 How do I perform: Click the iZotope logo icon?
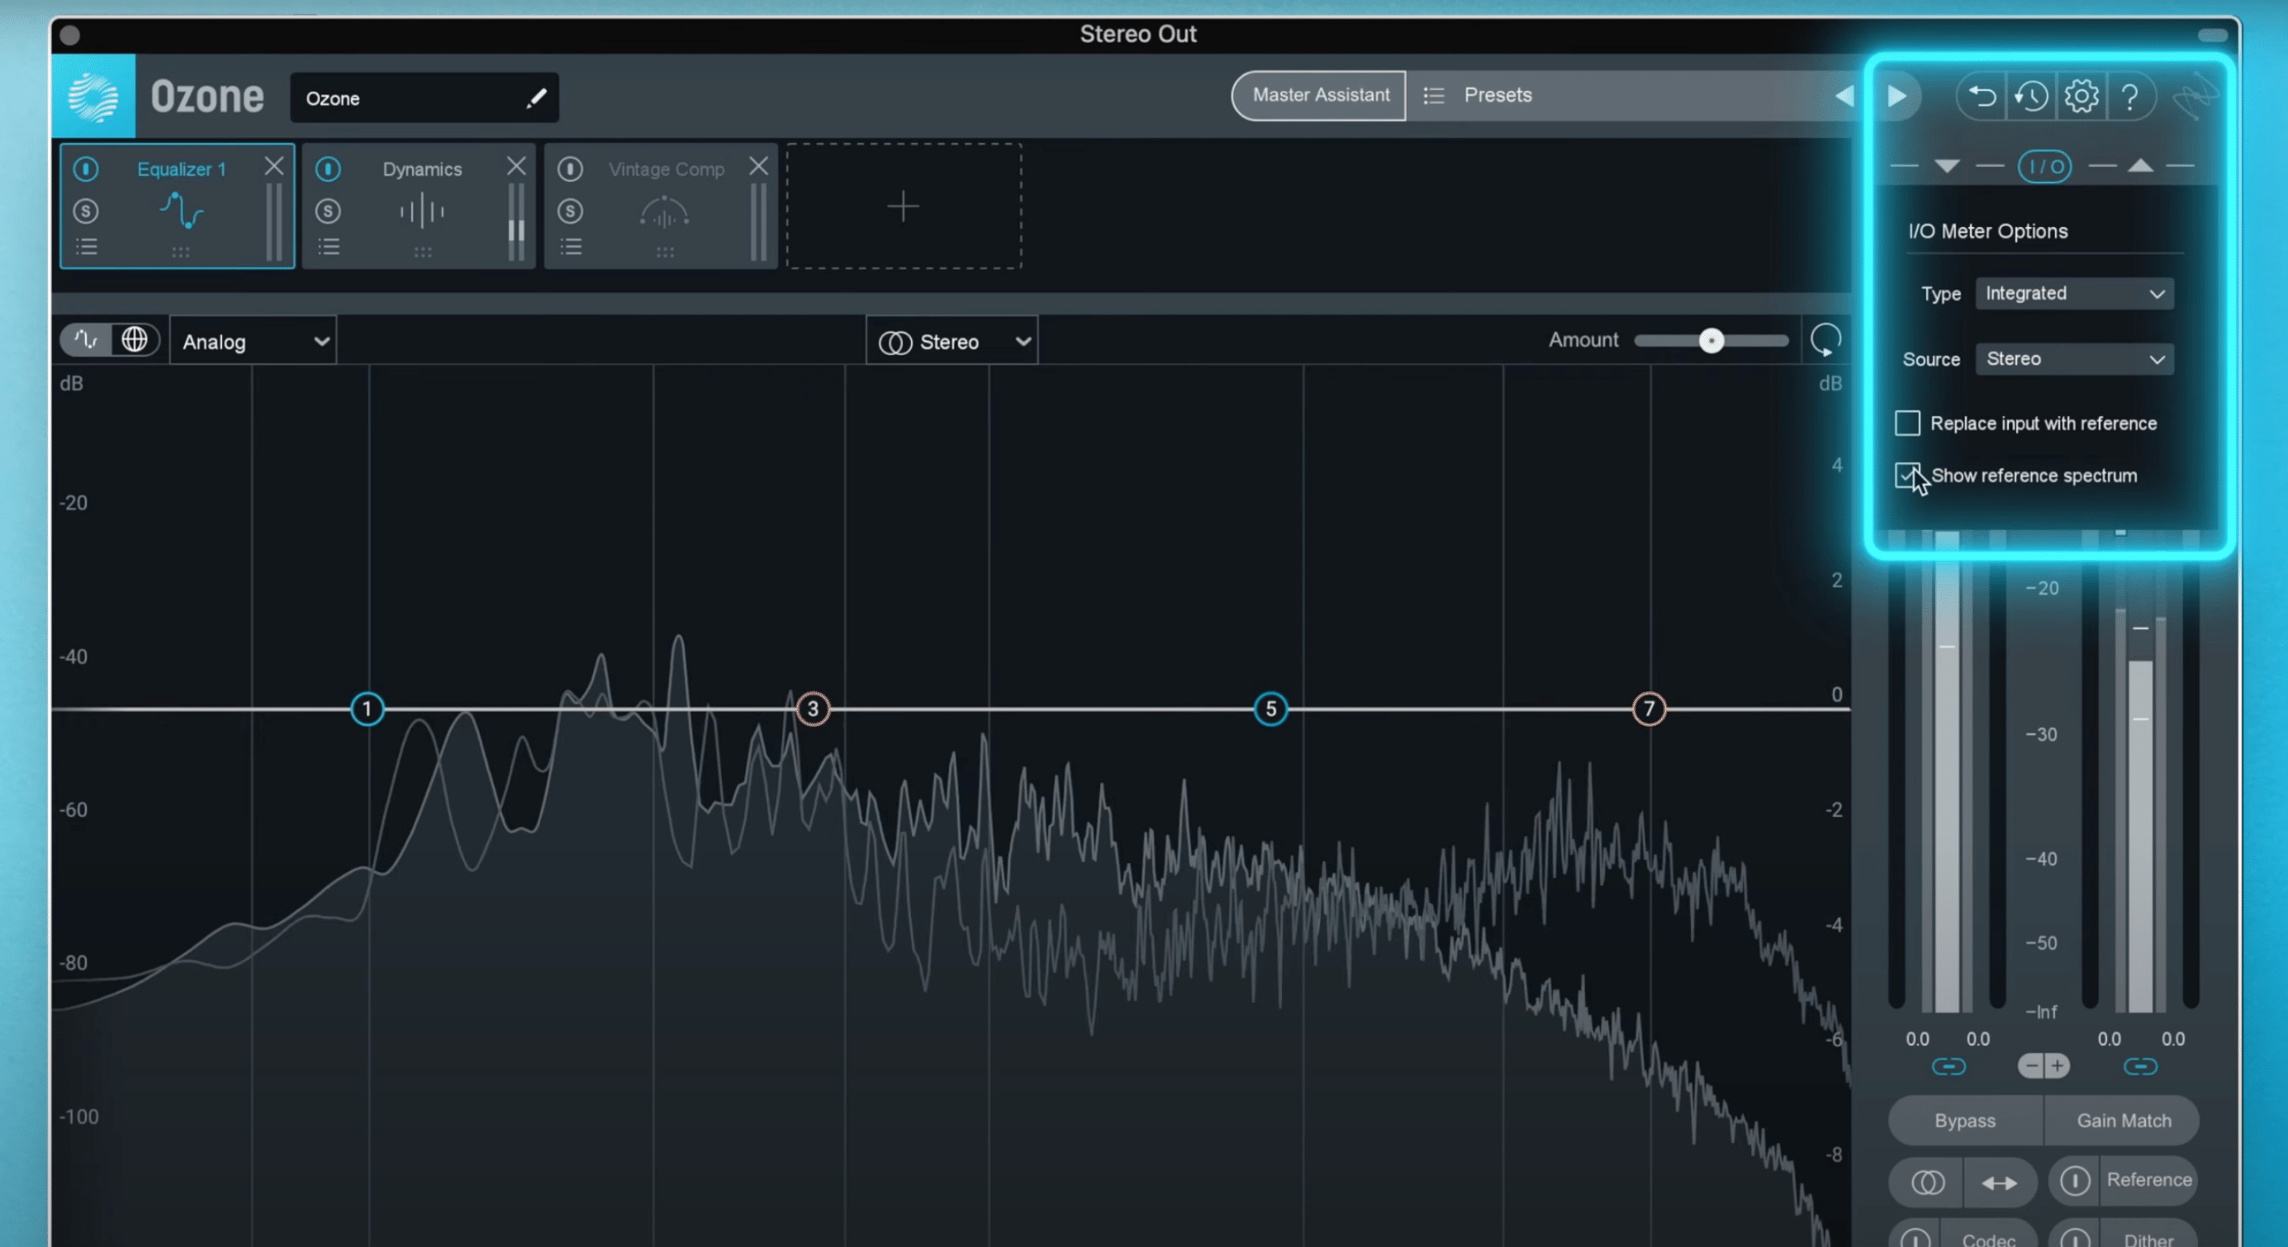2195,97
